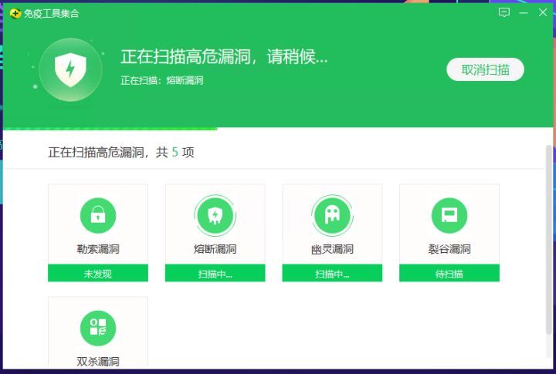Click the 勒索漏洞 padlock icon
Screen dimensions: 556x374
tap(98, 215)
